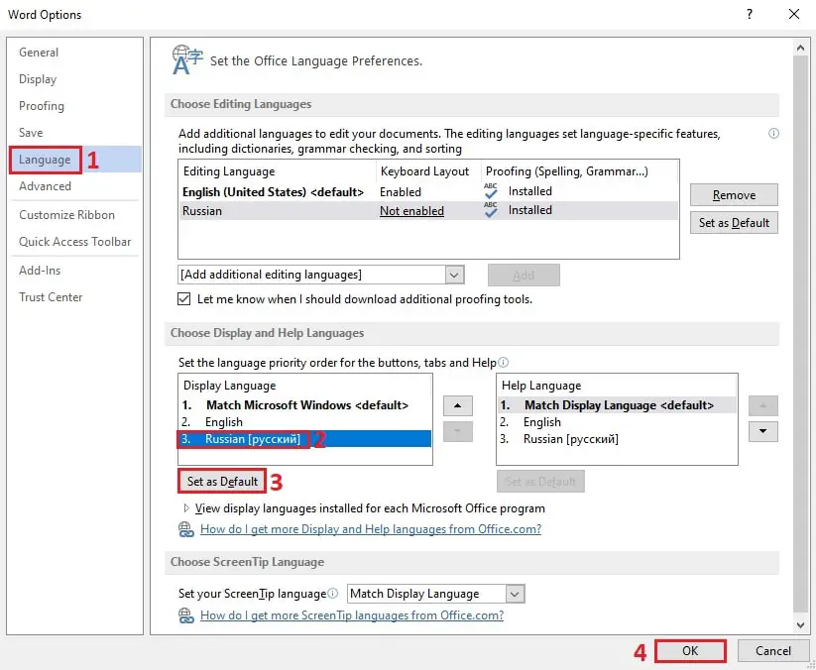Click the info icon beside editing languages description
The width and height of the screenshot is (816, 670).
click(773, 134)
